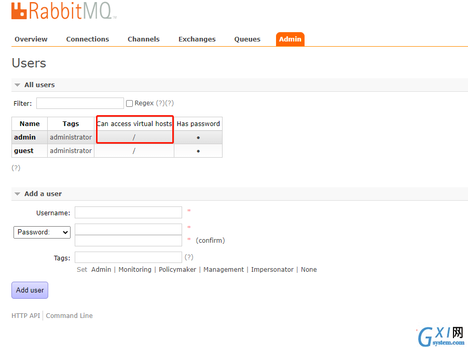468x347 pixels.
Task: Switch to the Connections tab
Action: 88,39
